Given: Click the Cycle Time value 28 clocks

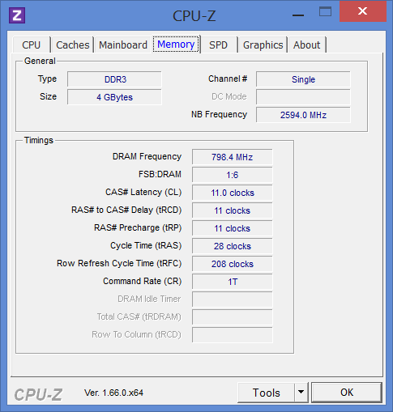Looking at the screenshot, I should click(233, 246).
